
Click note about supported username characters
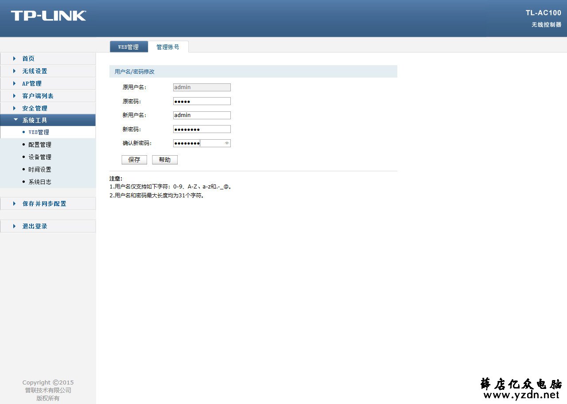pos(171,187)
